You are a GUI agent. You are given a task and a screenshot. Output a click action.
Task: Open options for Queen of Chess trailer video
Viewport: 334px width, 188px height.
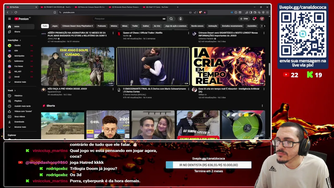(189, 33)
